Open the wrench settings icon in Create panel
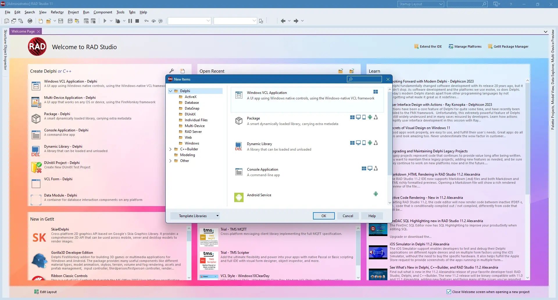This screenshot has height=300, width=558. pyautogui.click(x=171, y=71)
